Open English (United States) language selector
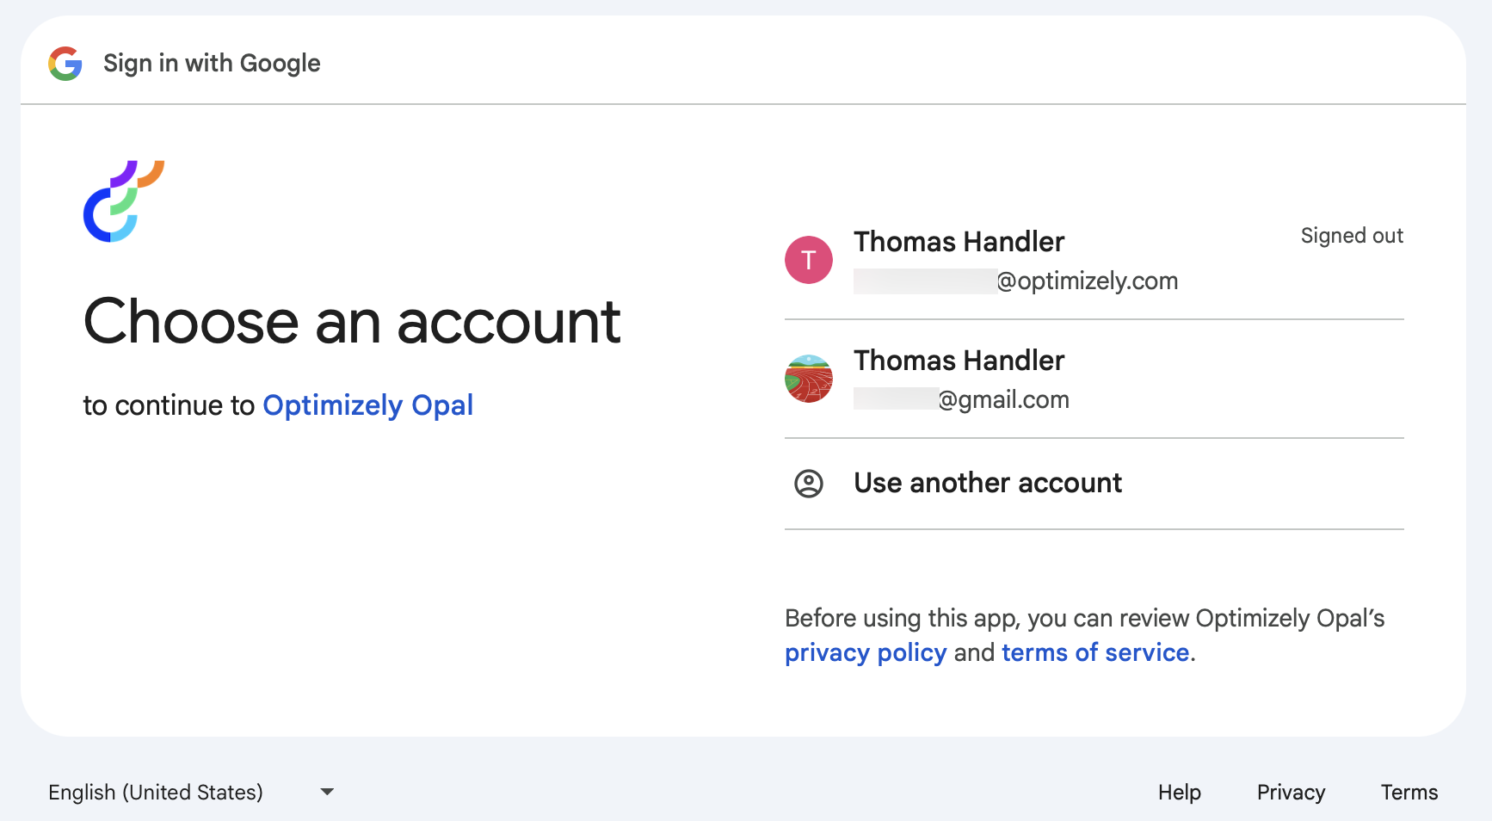 (156, 793)
